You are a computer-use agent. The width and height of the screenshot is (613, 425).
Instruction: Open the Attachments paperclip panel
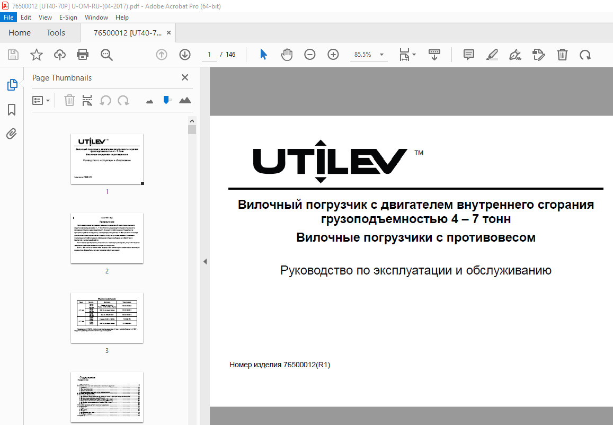pos(12,134)
